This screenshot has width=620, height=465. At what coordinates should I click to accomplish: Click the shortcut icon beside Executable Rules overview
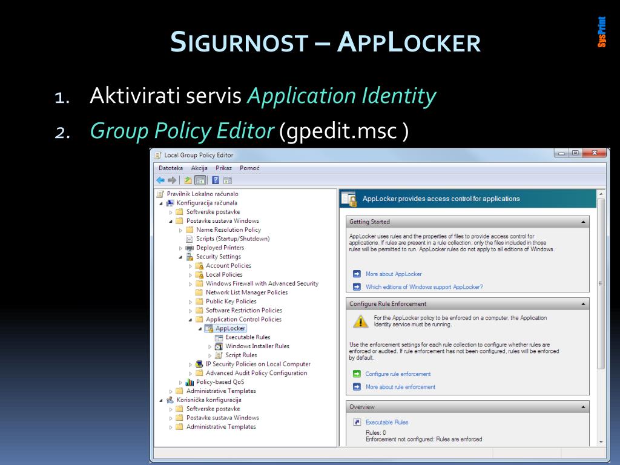point(357,422)
